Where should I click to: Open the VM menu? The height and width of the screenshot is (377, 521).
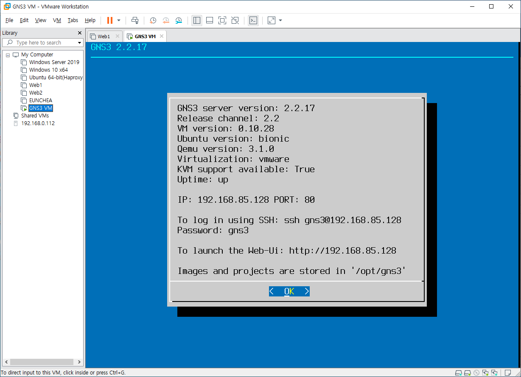[x=57, y=20]
